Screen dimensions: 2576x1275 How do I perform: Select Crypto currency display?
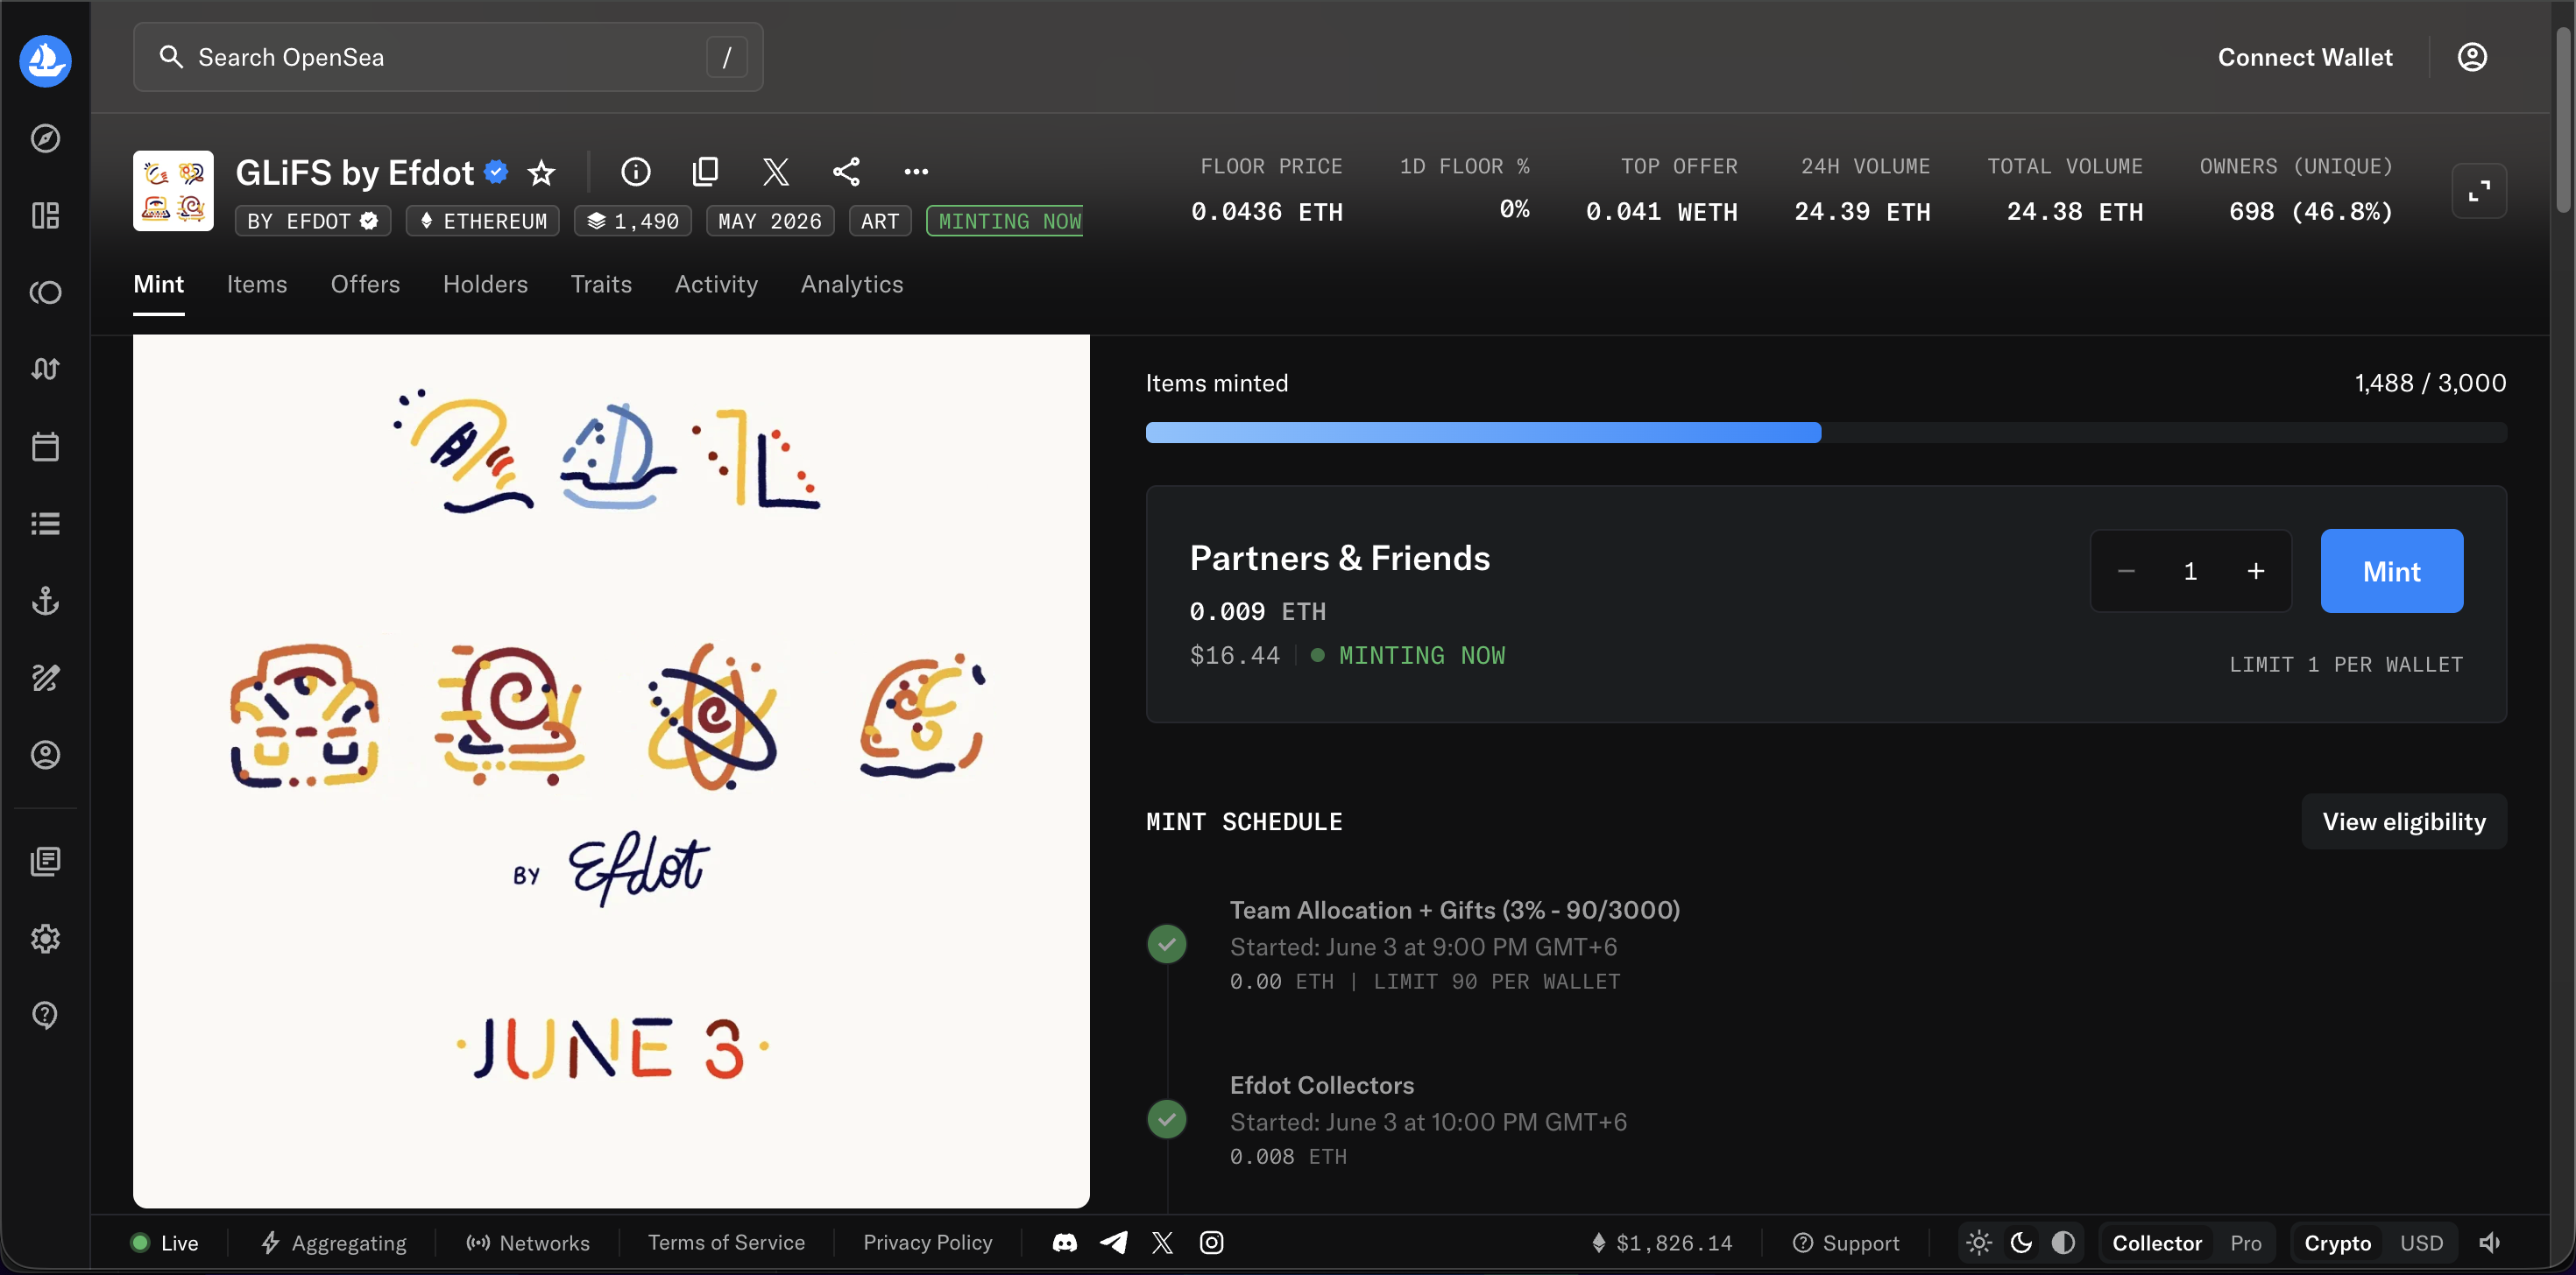tap(2337, 1242)
